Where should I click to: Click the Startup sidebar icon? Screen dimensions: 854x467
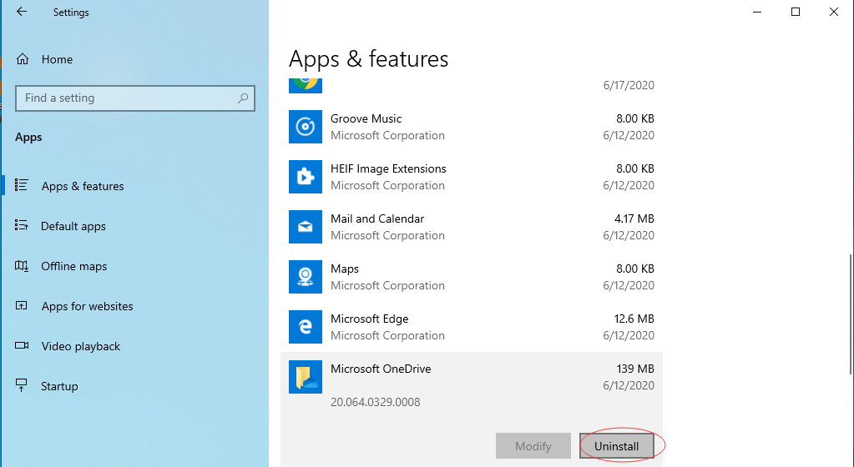pos(21,385)
